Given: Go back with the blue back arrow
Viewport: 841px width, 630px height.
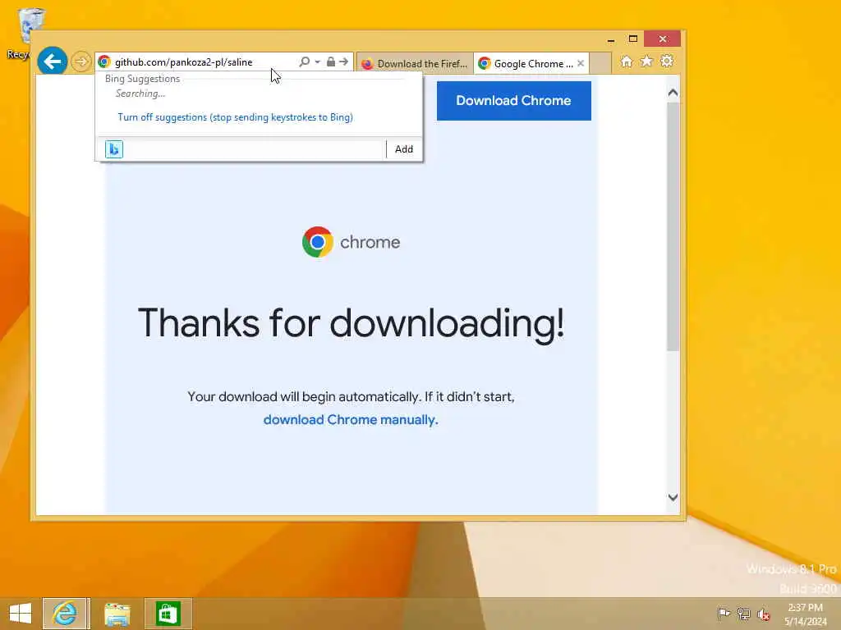Looking at the screenshot, I should (x=52, y=62).
